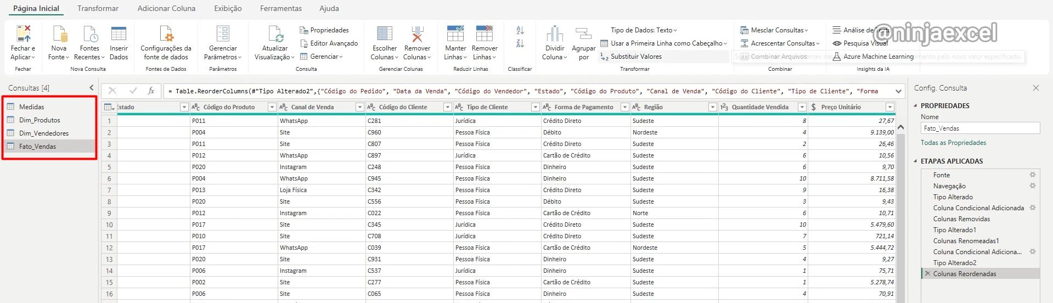1053x303 pixels.
Task: Delete the Colunas Reordenadas step
Action: (927, 274)
